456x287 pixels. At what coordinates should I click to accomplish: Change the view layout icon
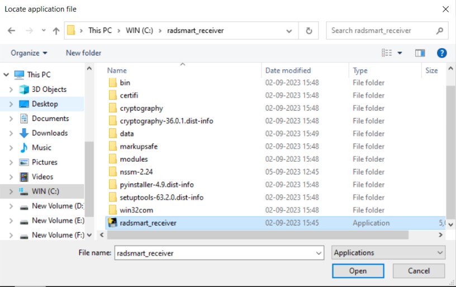[x=387, y=53]
